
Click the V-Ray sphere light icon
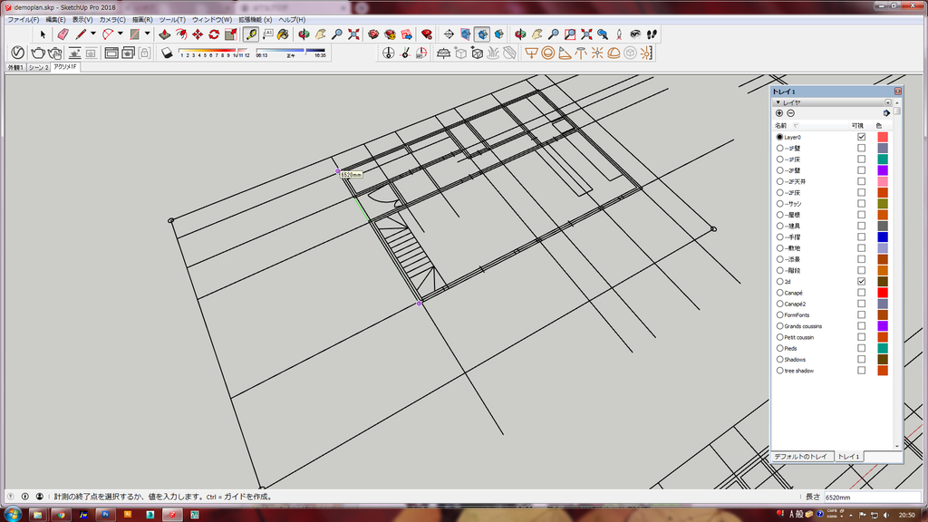(x=547, y=53)
